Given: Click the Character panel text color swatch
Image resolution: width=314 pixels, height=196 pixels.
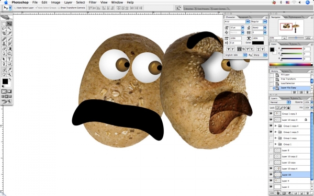Looking at the screenshot, I should pos(258,43).
